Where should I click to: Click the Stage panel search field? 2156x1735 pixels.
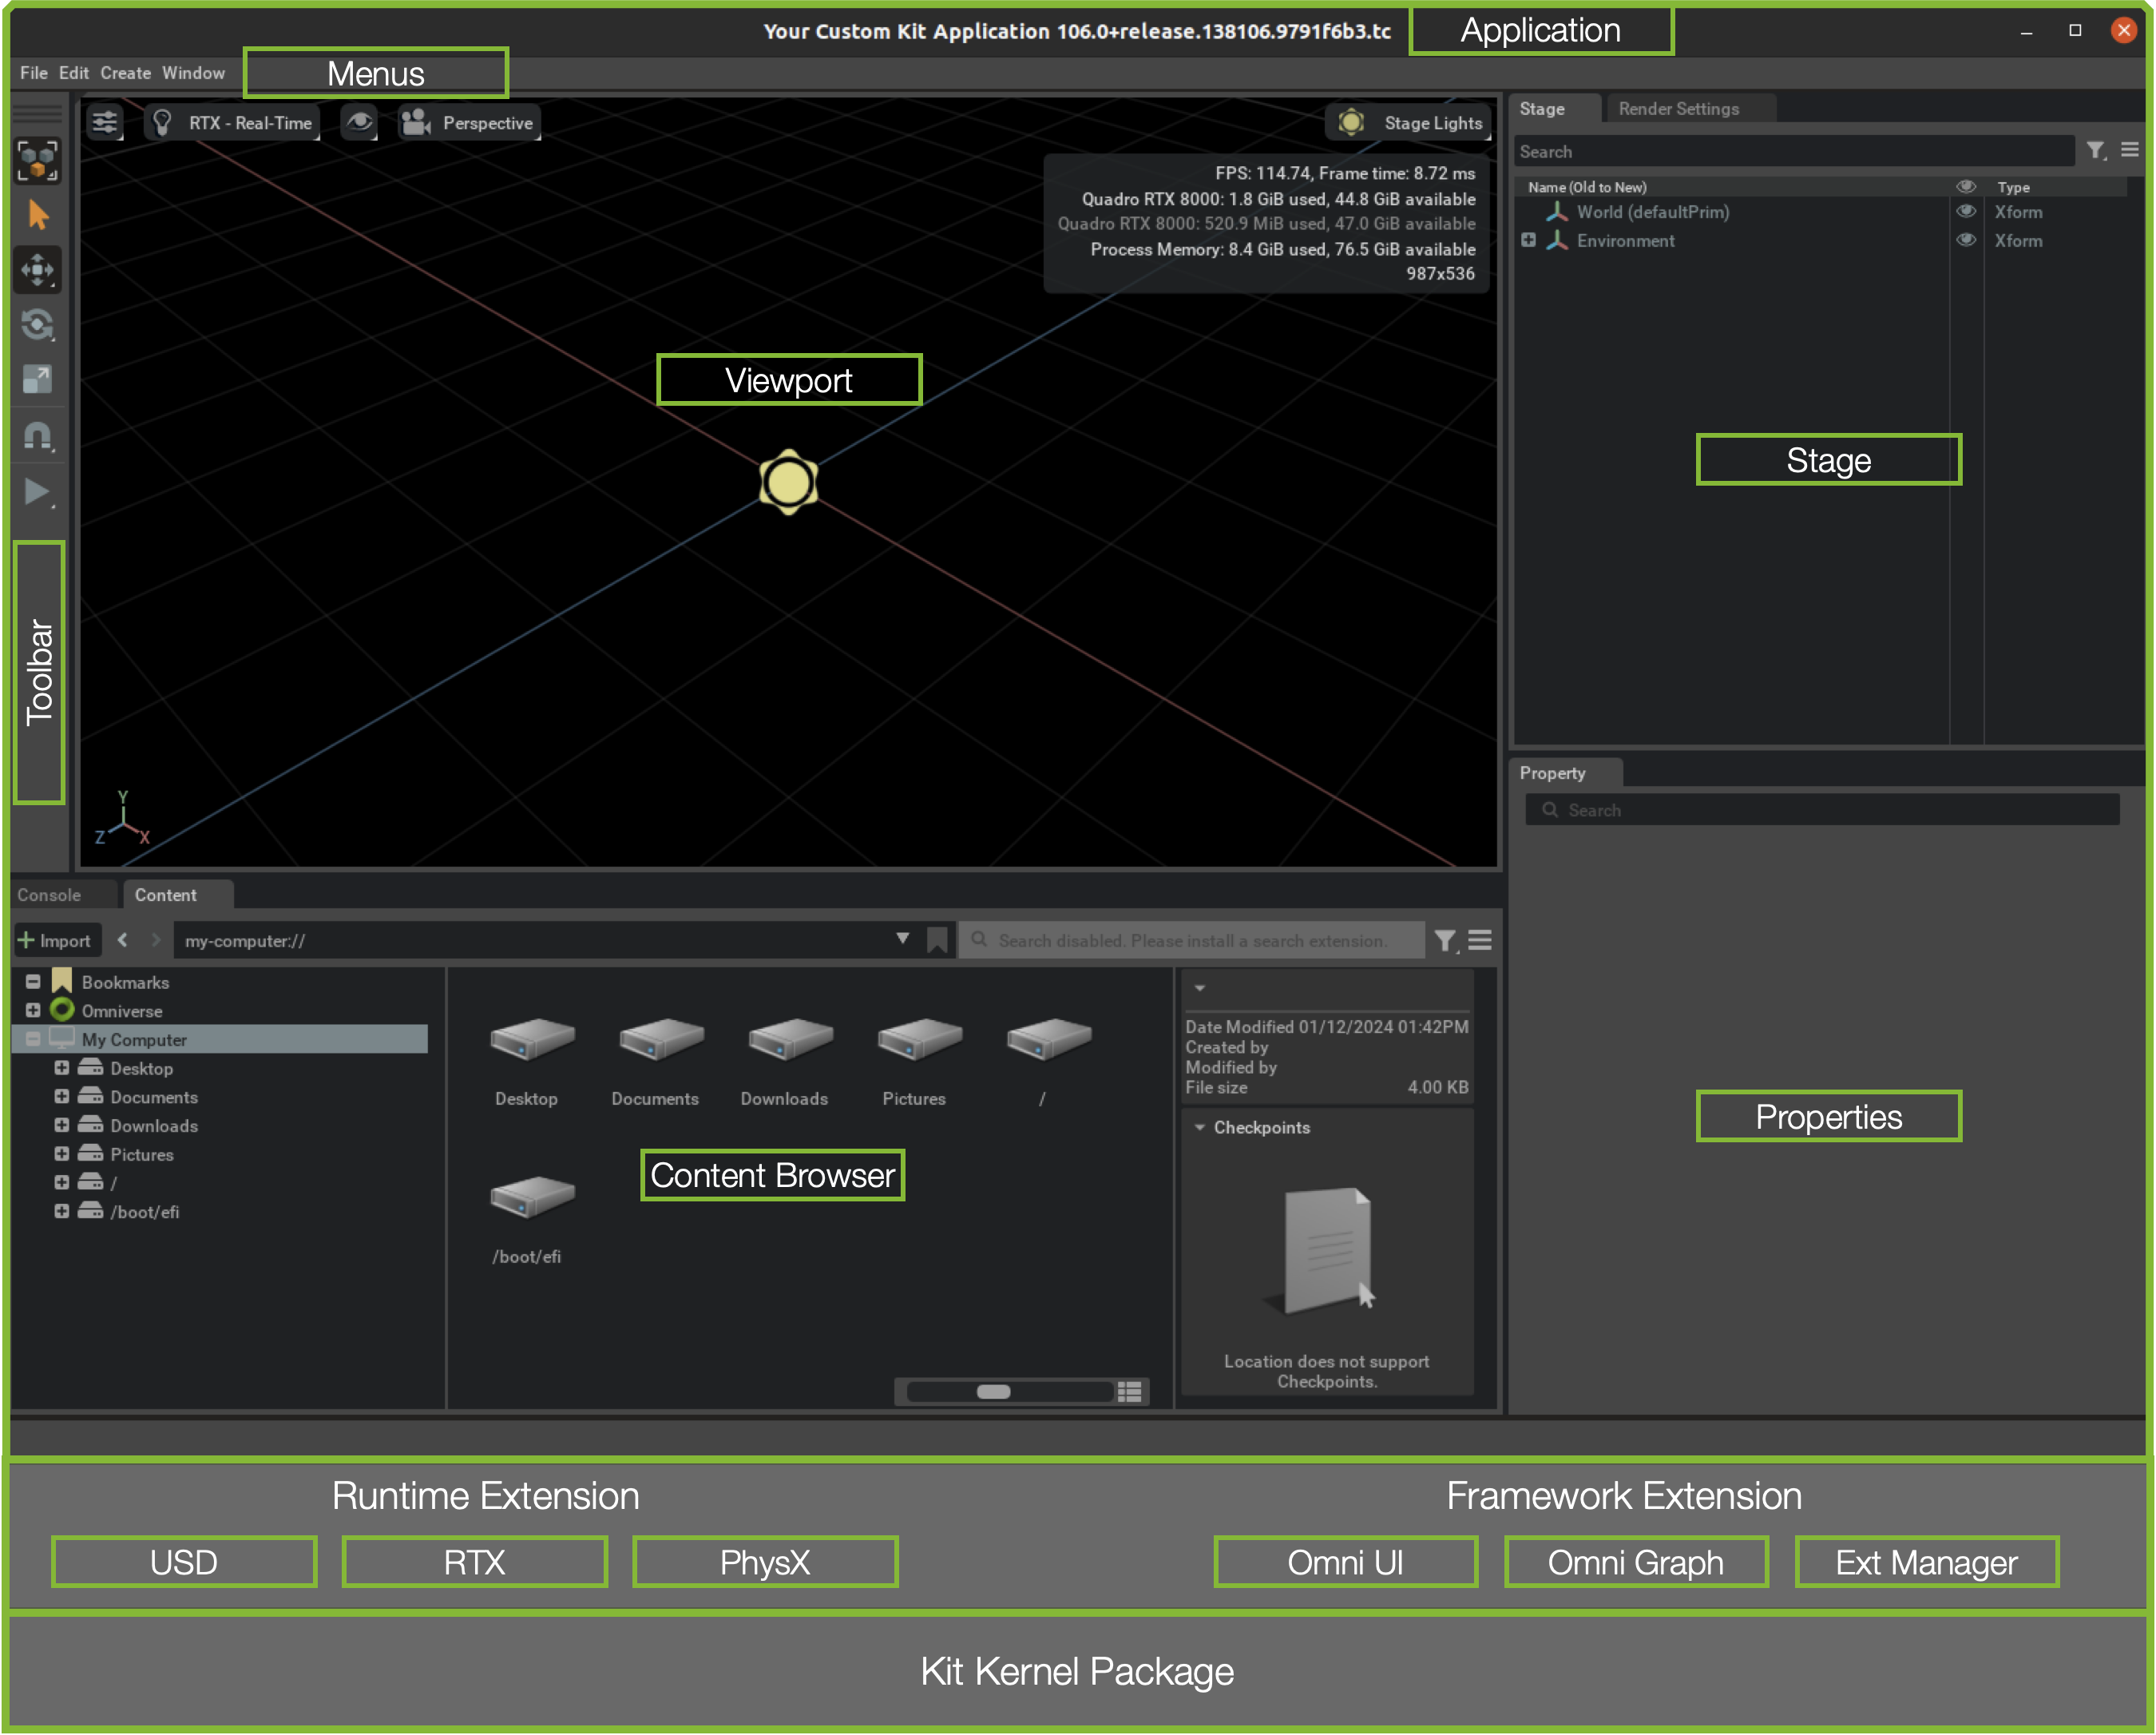click(x=1790, y=151)
